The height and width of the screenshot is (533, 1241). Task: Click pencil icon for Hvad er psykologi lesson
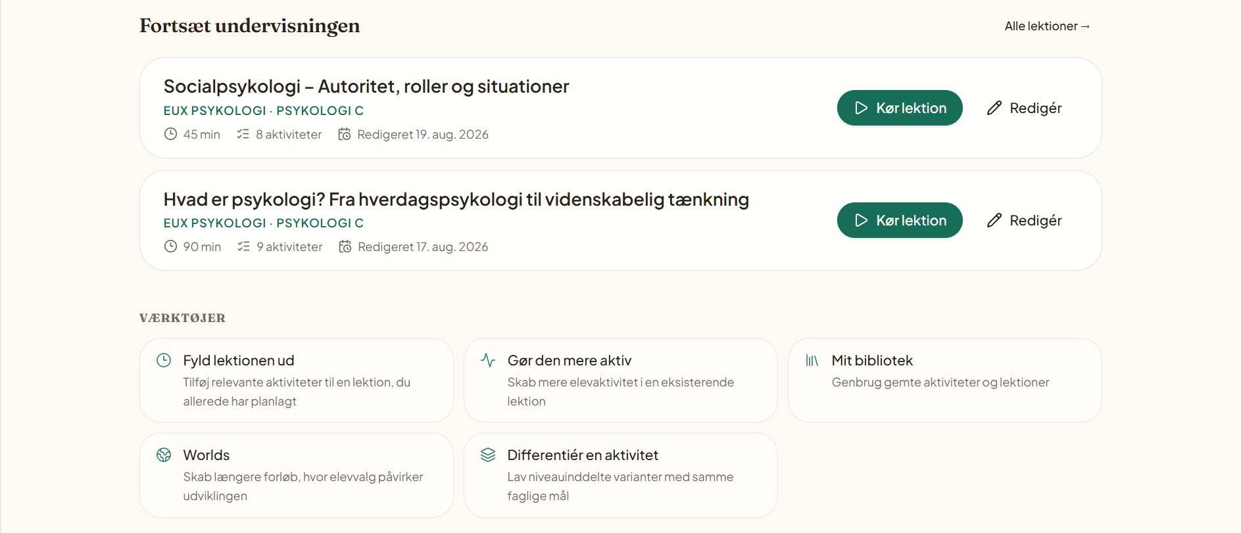994,220
